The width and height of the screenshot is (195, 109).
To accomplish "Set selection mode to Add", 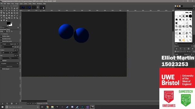I will (x=7, y=31).
